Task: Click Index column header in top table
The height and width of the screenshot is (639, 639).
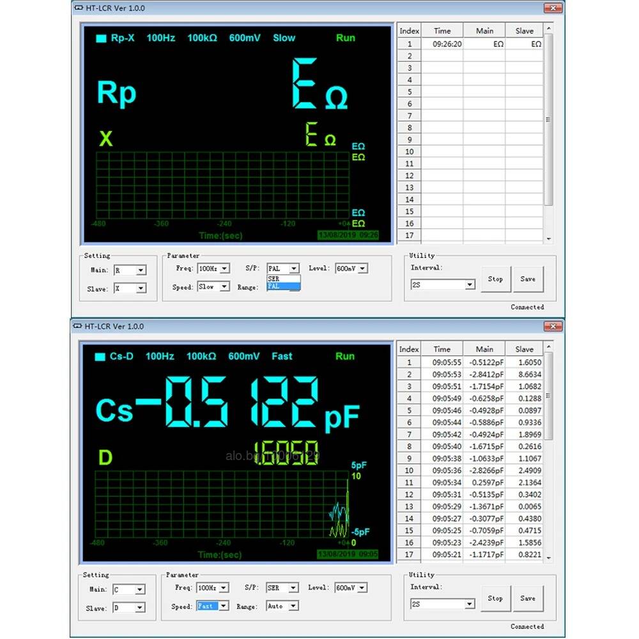Action: point(409,31)
